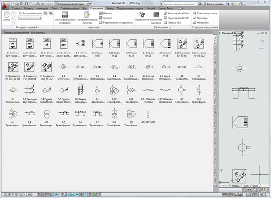This screenshot has width=271, height=198.
Task: Select the 1.1 Счётчик ватт-часов symbol
Action: tap(13, 43)
